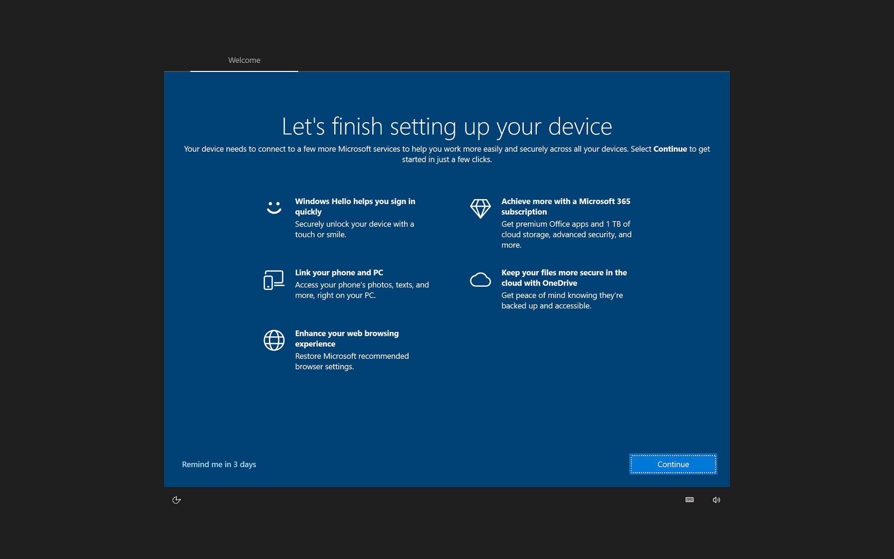The height and width of the screenshot is (559, 894).
Task: Click 'Achieve more with a Microsoft 365 subscription' title
Action: click(x=566, y=207)
